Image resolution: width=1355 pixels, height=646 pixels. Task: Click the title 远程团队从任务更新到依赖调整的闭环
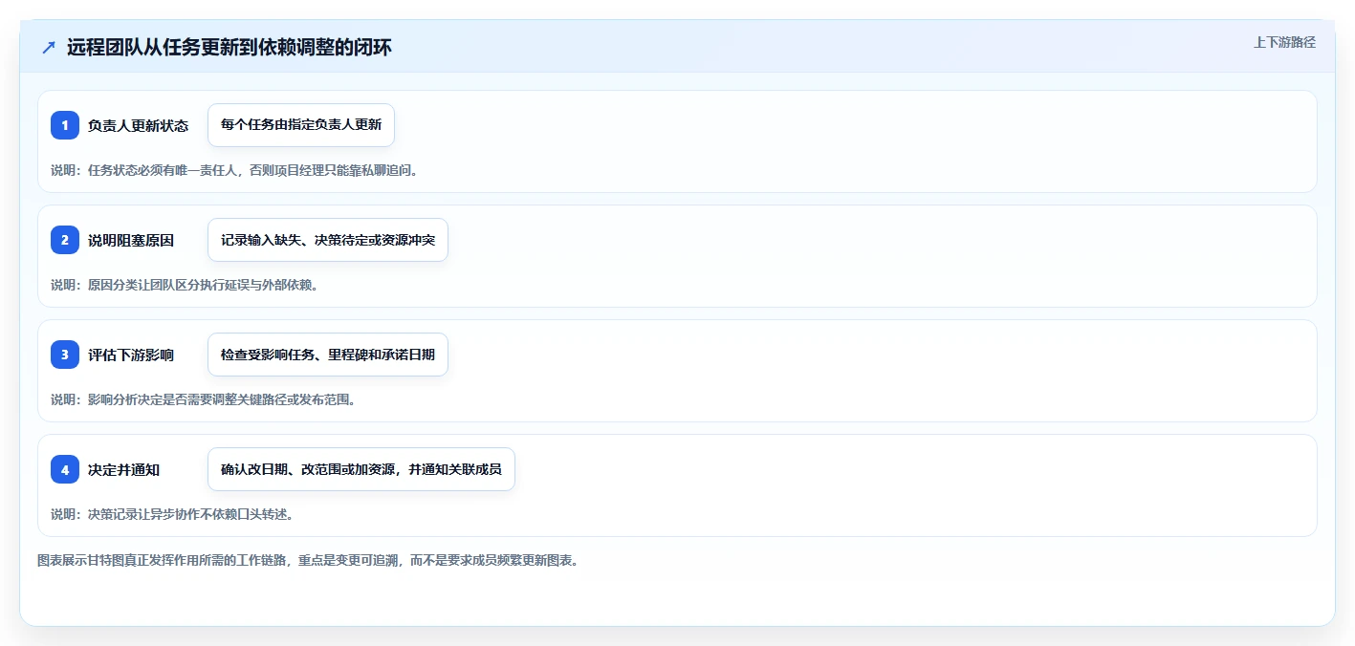pos(229,47)
